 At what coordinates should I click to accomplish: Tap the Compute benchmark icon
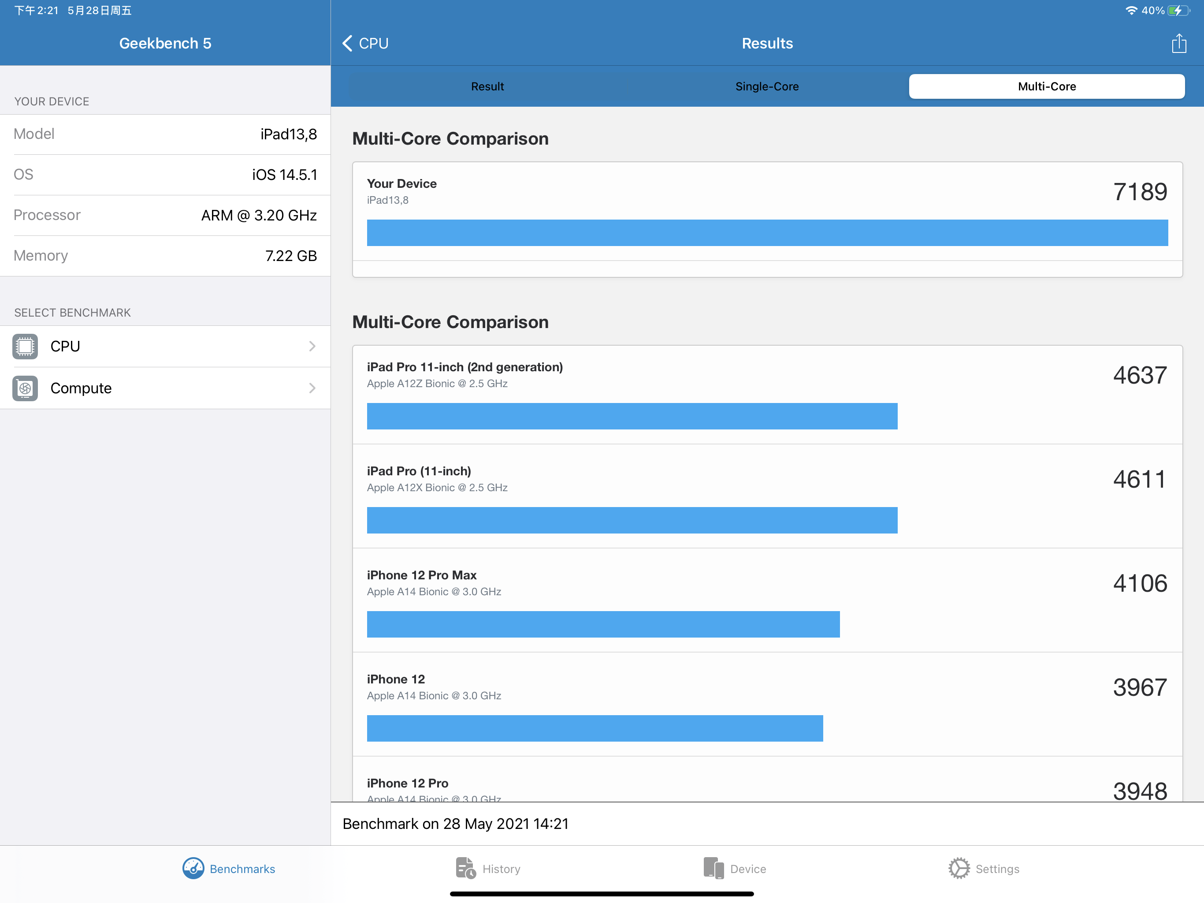click(x=25, y=388)
